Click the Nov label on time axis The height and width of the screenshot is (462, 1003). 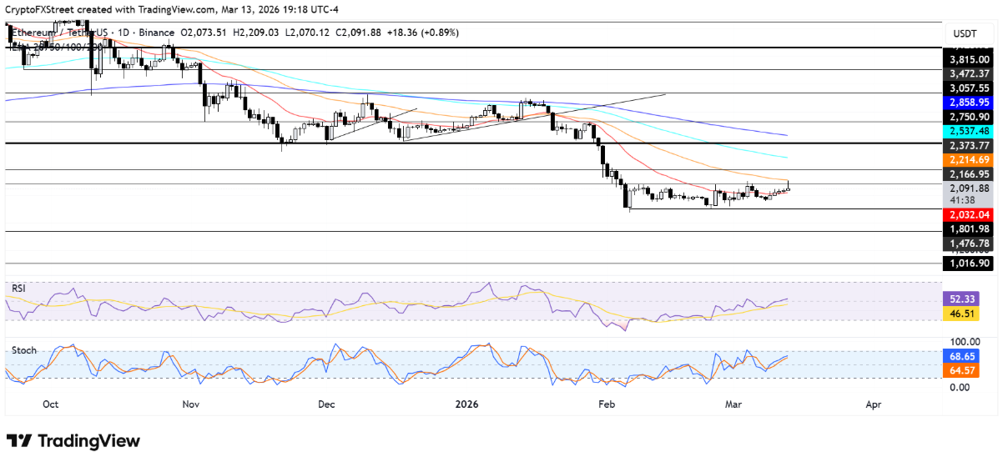[x=189, y=404]
